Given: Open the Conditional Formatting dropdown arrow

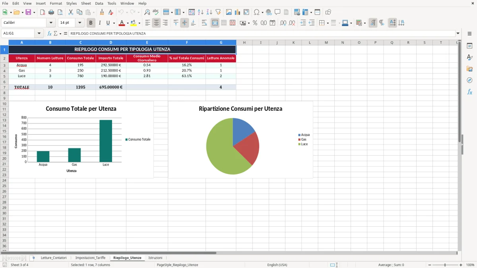Looking at the screenshot, I should point(365,23).
